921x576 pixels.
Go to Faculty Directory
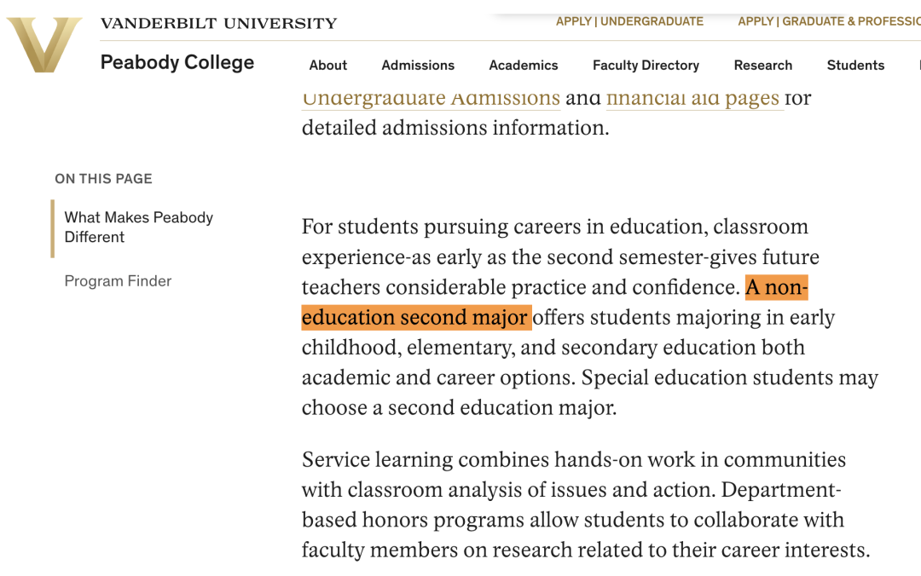tap(646, 65)
